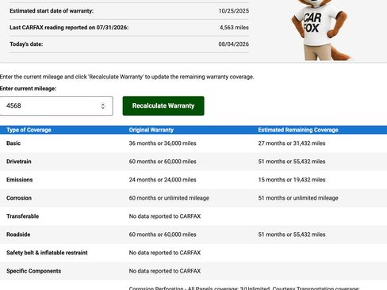The image size is (387, 290).
Task: Select '24 months or 24,000 miles' cell
Action: (x=163, y=180)
